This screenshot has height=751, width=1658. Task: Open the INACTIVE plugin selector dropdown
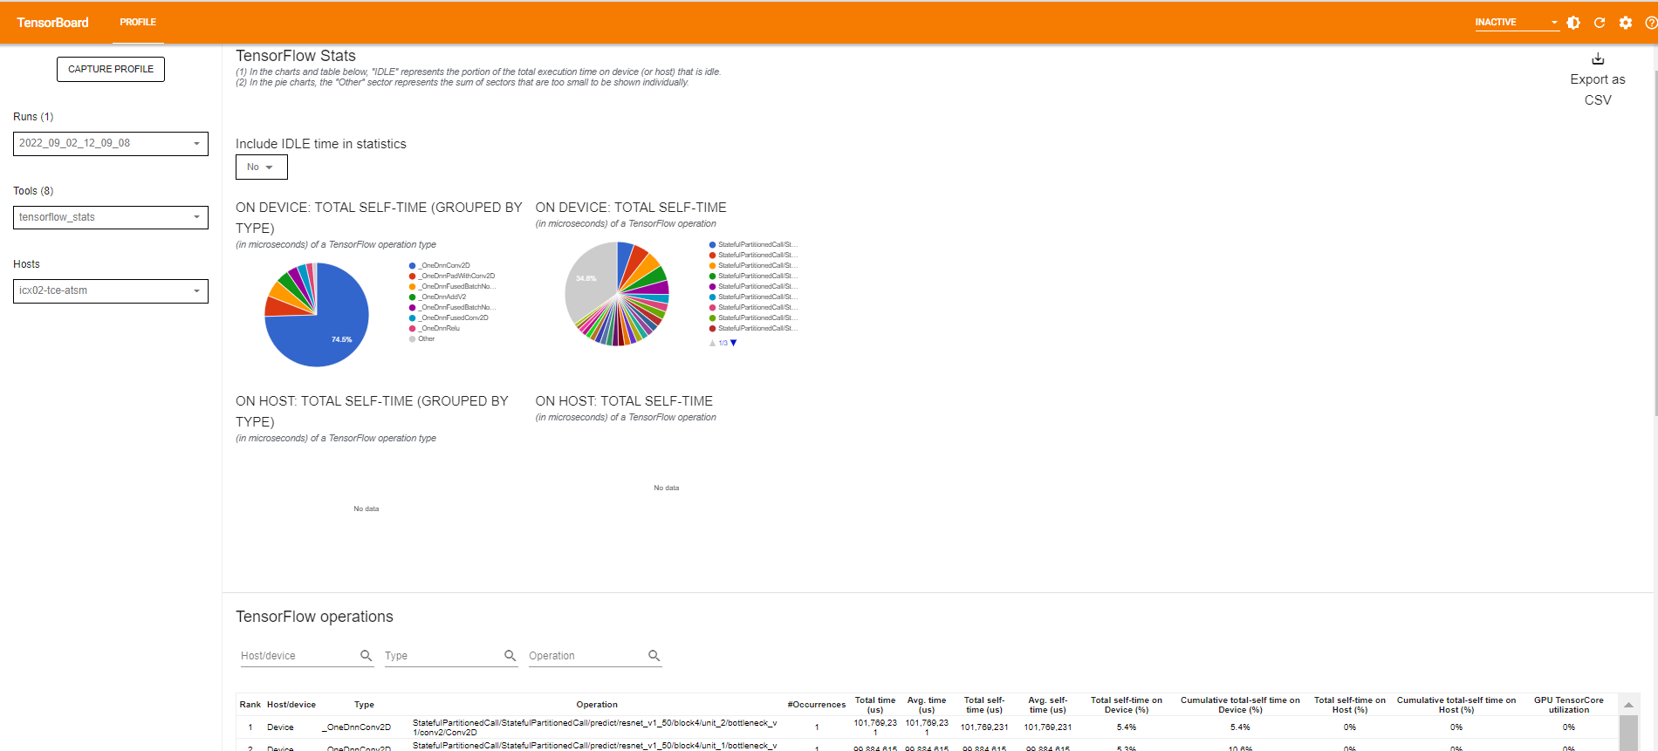1517,23
